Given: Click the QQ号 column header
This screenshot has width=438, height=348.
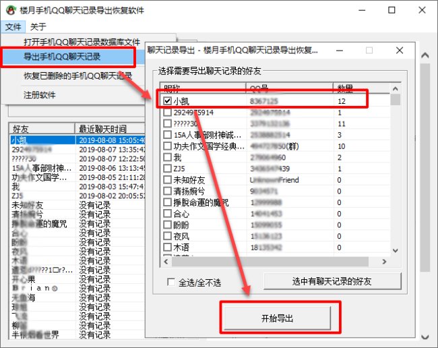Looking at the screenshot, I should pos(290,88).
